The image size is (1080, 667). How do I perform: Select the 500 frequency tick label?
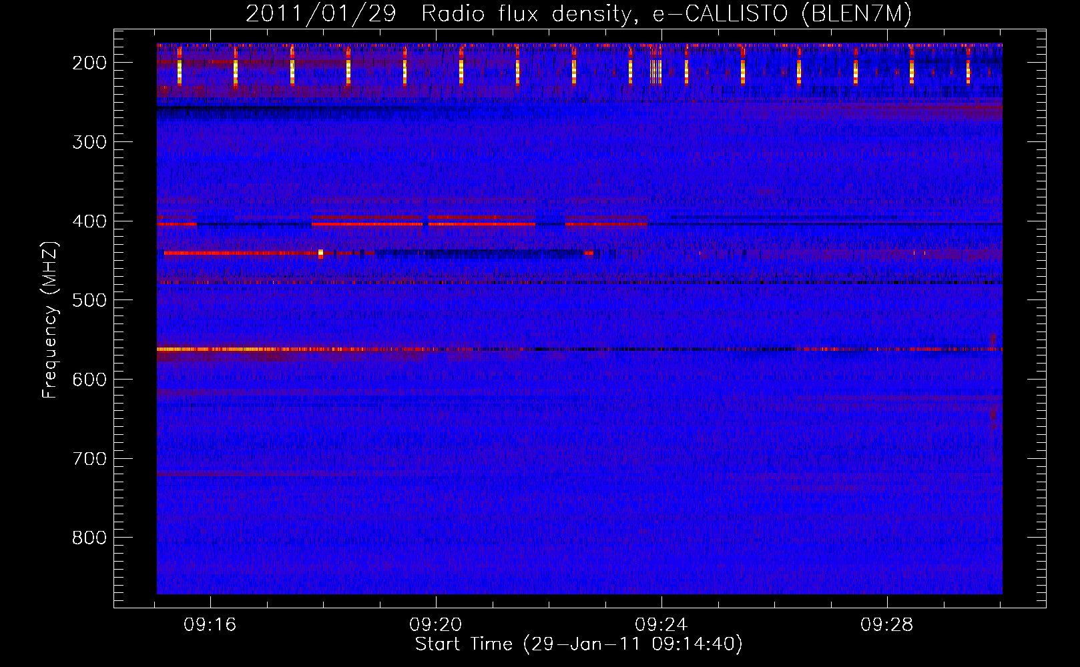click(89, 300)
